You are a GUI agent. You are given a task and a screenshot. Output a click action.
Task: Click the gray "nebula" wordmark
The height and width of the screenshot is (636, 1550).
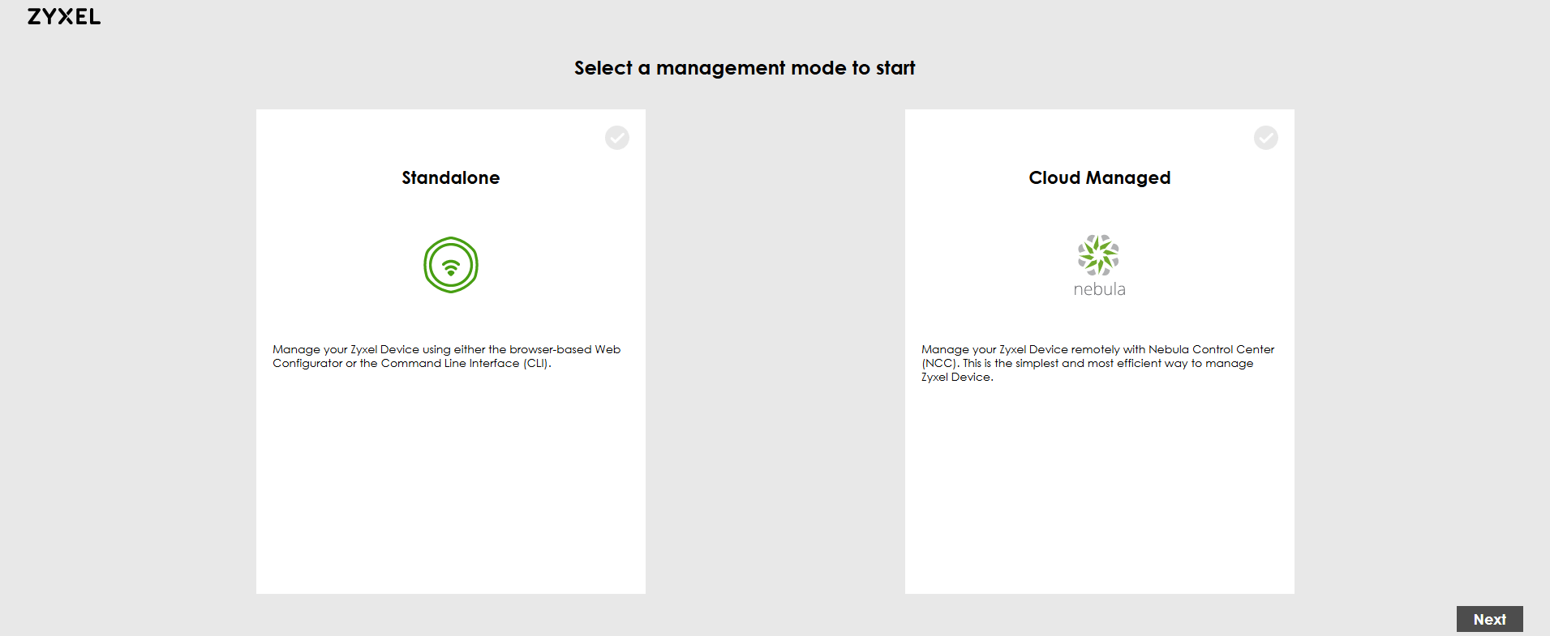(x=1099, y=289)
